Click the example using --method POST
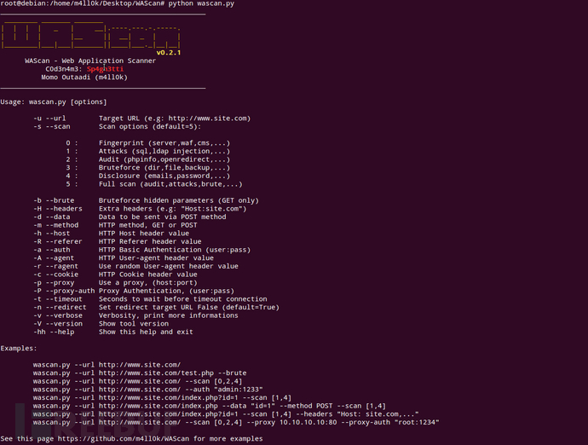 210,406
